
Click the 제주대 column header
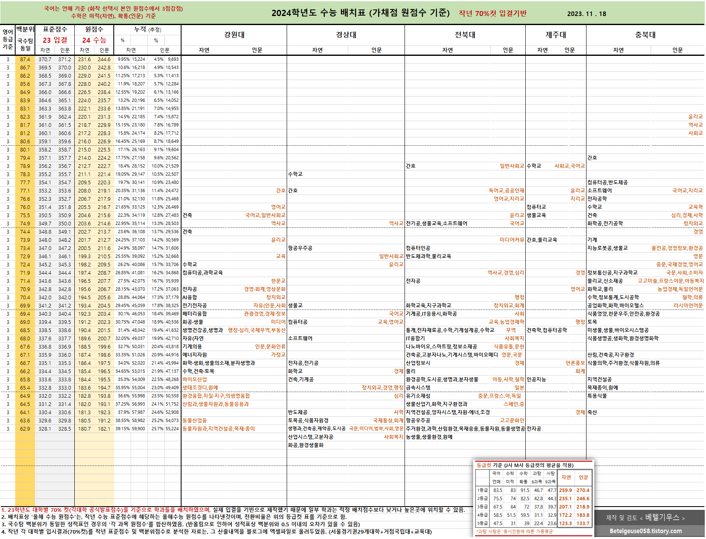[x=556, y=35]
